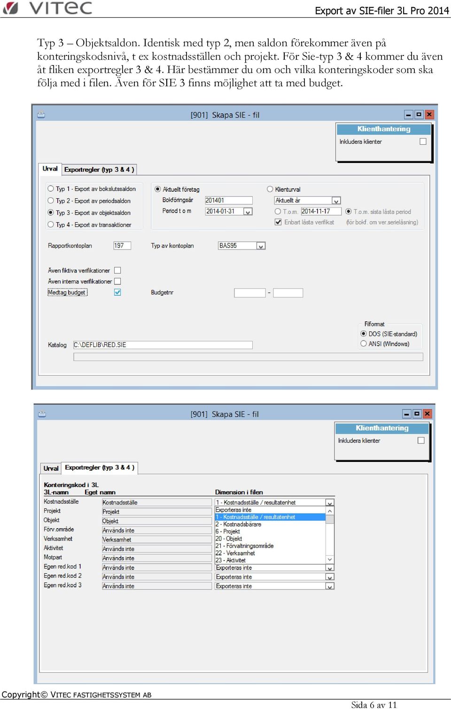Open the Dimension dropdown for Egen red.kod 3
The height and width of the screenshot is (709, 451).
tap(330, 586)
